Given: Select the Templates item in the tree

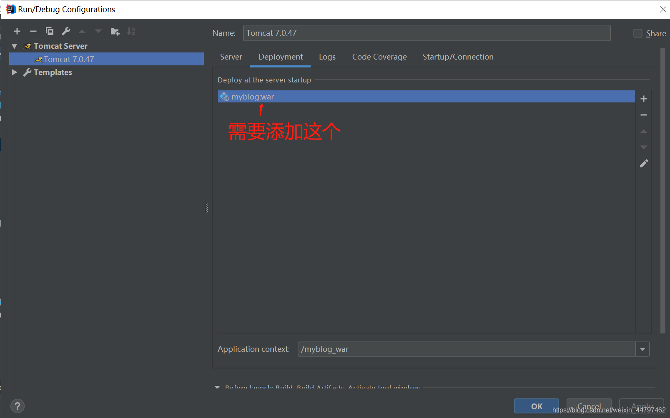Looking at the screenshot, I should (x=53, y=72).
